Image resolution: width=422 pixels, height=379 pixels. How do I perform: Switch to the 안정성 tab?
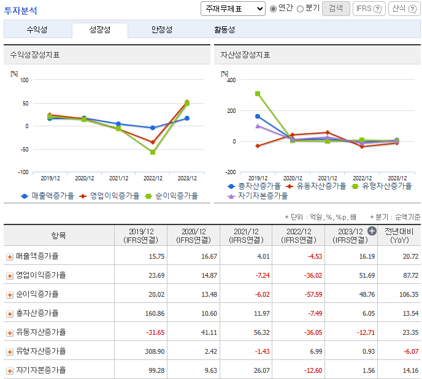coord(162,29)
